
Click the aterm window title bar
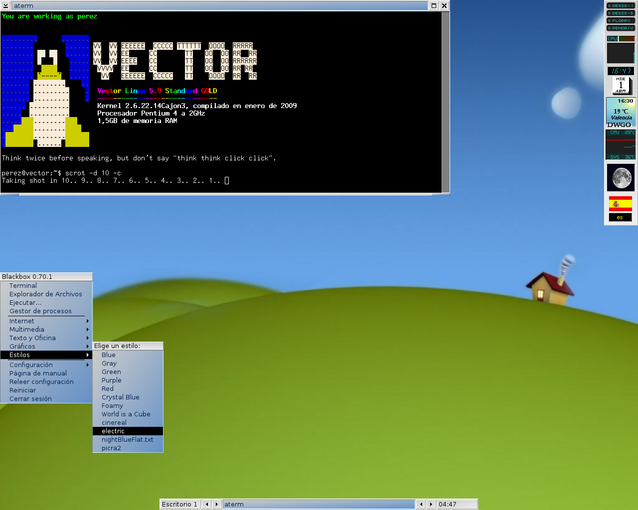coord(219,6)
